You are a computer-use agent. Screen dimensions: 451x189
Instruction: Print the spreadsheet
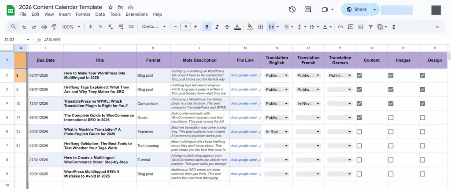(44, 27)
